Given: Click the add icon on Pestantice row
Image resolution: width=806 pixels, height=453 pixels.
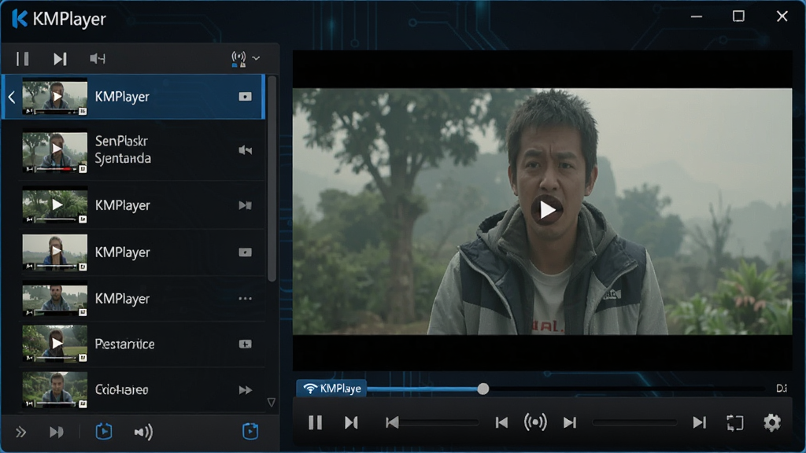Looking at the screenshot, I should [246, 344].
